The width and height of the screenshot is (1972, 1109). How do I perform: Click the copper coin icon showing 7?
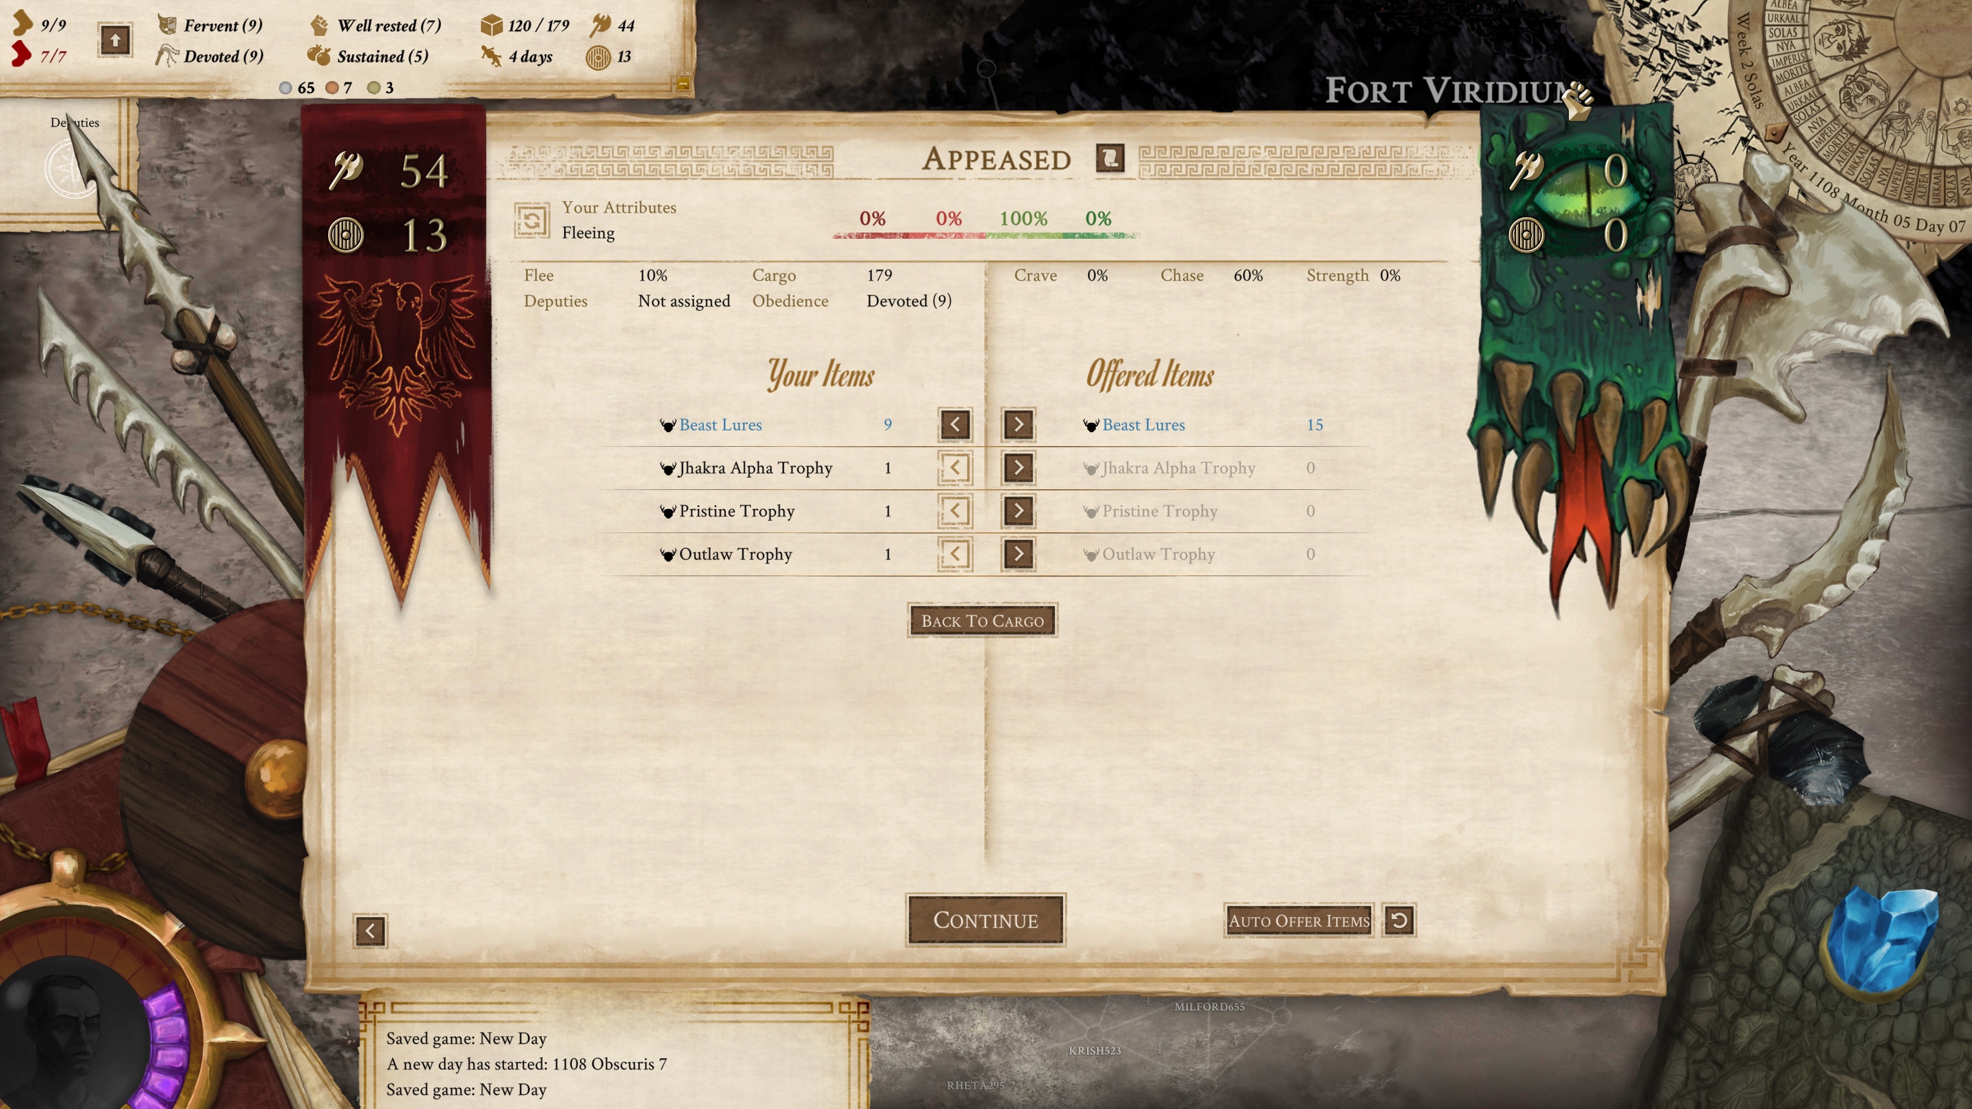pyautogui.click(x=331, y=88)
